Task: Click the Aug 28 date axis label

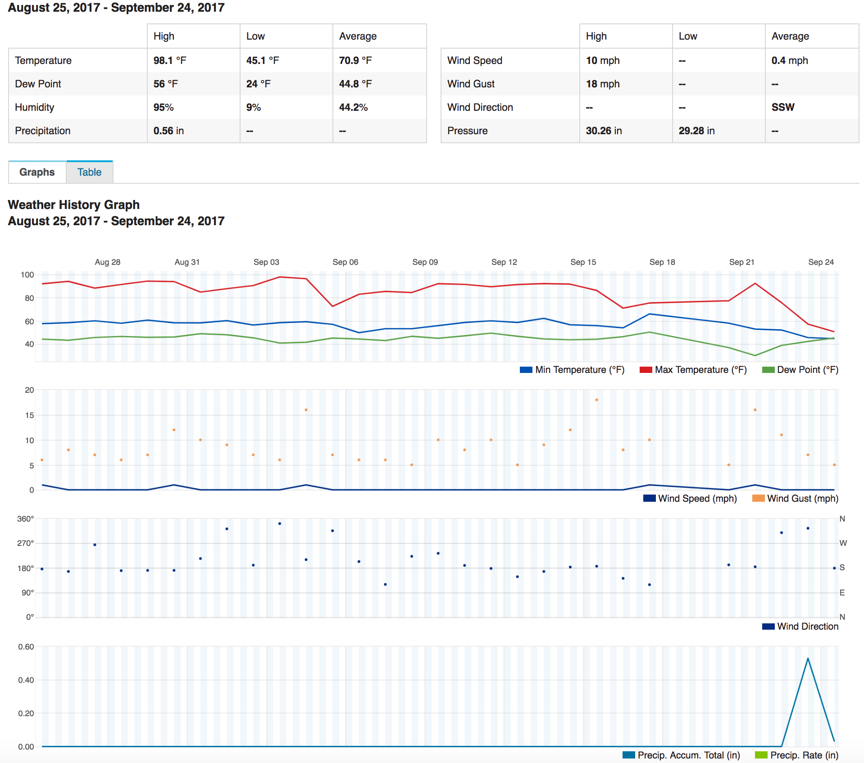Action: tap(108, 262)
